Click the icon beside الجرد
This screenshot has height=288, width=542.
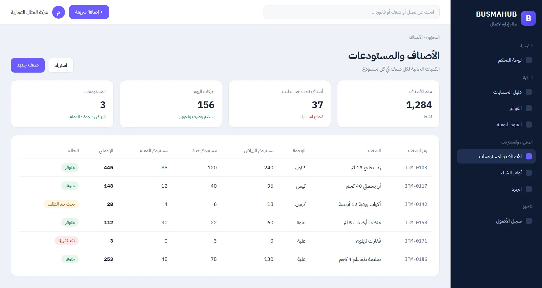click(x=529, y=189)
